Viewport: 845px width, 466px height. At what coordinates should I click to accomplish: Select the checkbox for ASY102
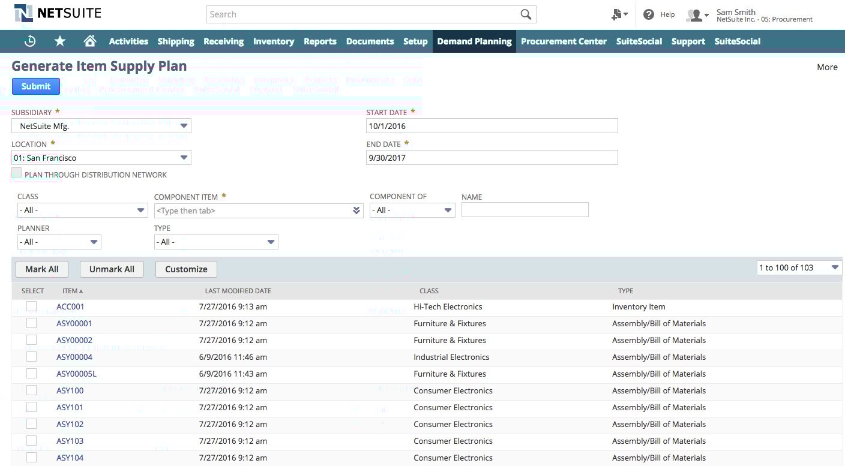31,424
